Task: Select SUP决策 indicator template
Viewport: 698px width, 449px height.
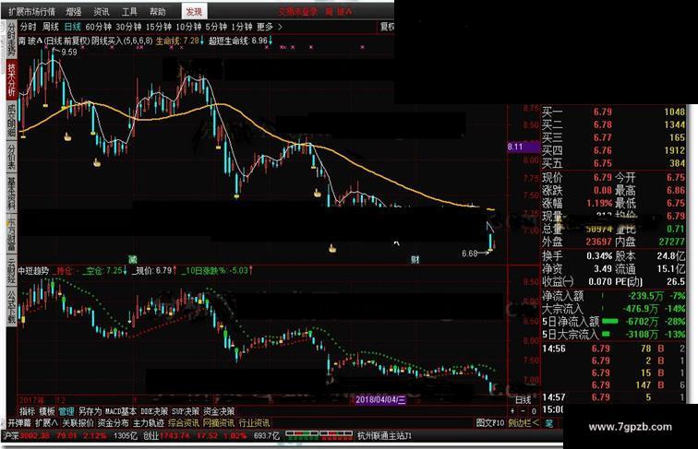Action: pos(186,411)
